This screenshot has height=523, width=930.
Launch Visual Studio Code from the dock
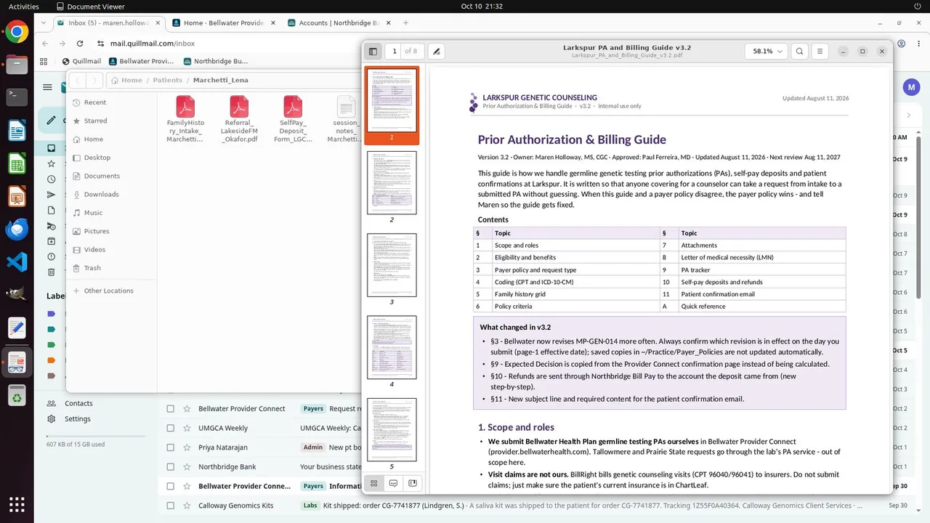pyautogui.click(x=17, y=261)
